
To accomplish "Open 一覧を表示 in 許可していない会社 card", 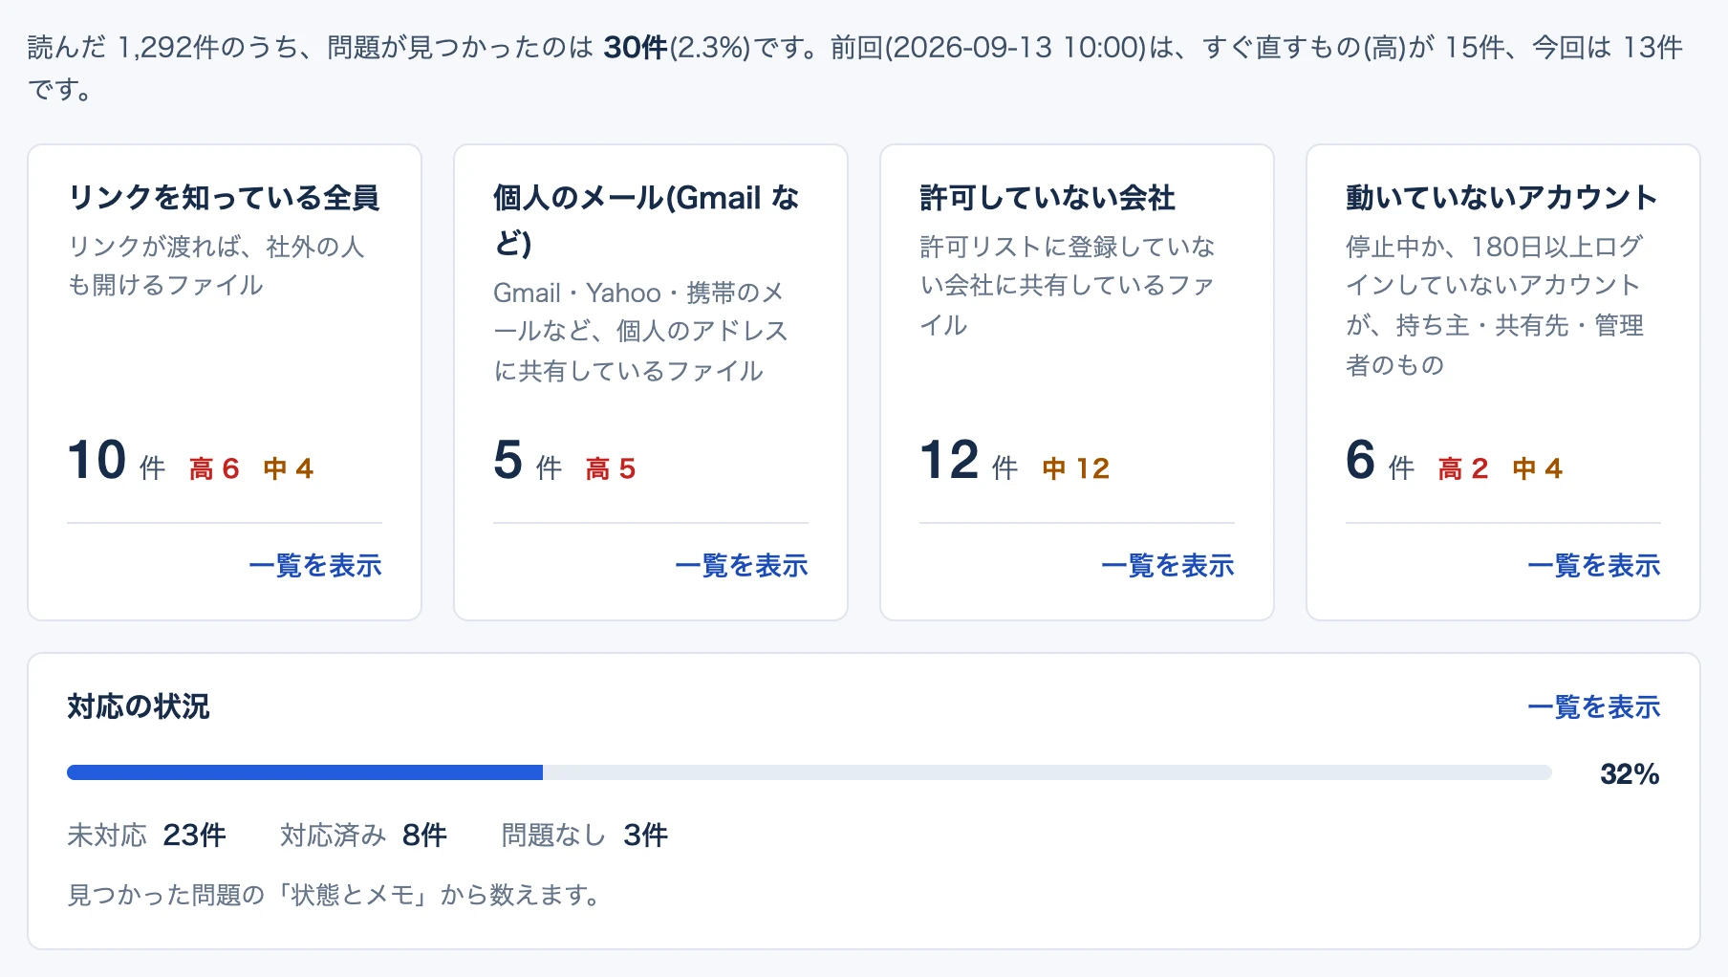I will 1167,565.
